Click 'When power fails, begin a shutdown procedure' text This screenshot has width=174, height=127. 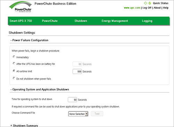[x=35, y=51]
